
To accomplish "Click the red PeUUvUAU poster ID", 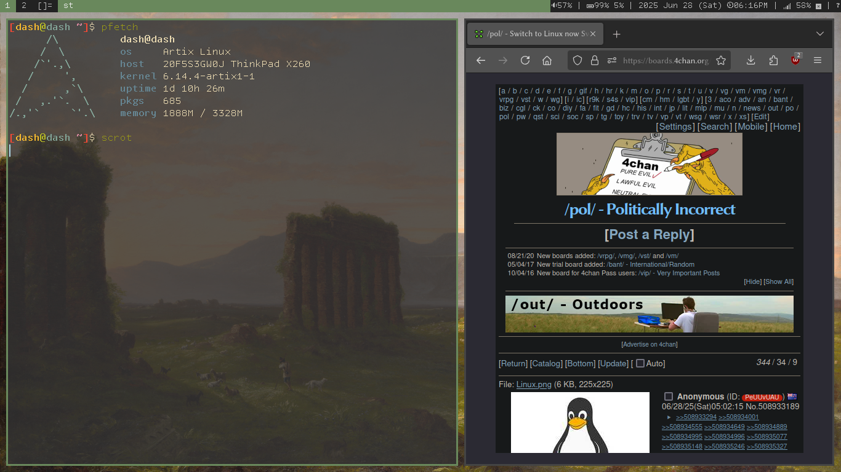I will click(x=762, y=398).
